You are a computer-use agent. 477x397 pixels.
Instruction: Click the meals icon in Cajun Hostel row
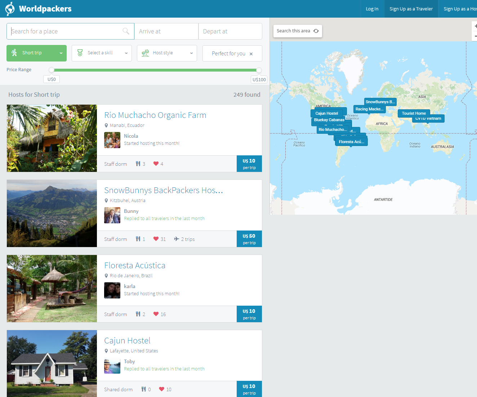tap(144, 389)
